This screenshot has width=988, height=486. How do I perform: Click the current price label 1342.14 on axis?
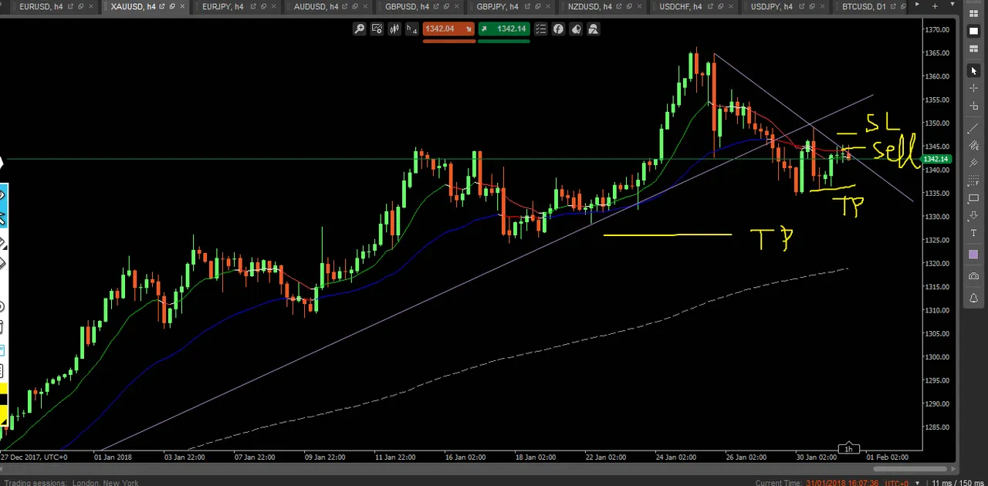(937, 159)
